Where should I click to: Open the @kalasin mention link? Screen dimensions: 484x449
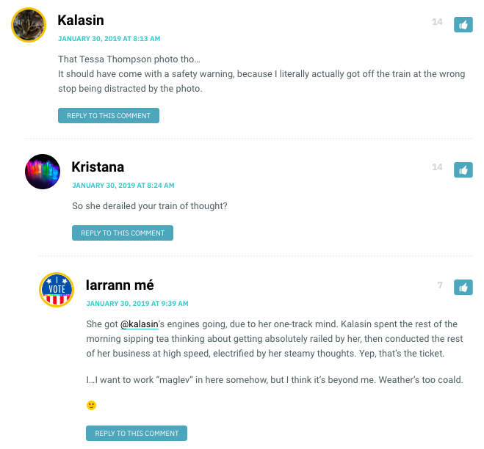pyautogui.click(x=140, y=324)
